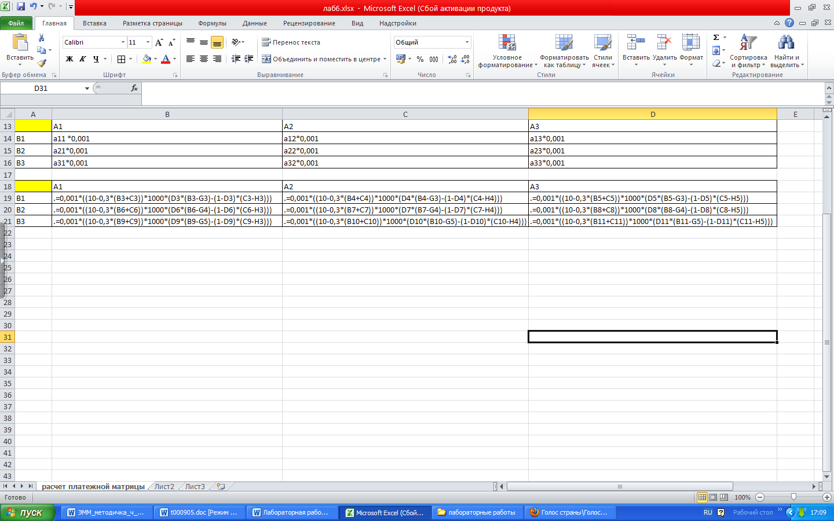Click the Excel Help question mark icon
Screen dimensions: 834x521
789,23
